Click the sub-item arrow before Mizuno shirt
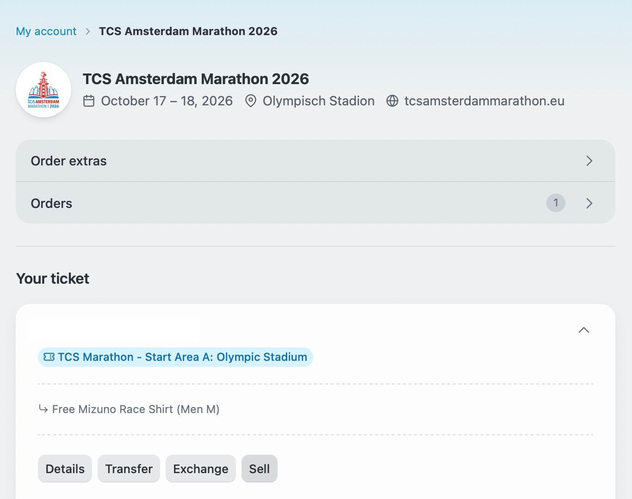 click(x=43, y=409)
